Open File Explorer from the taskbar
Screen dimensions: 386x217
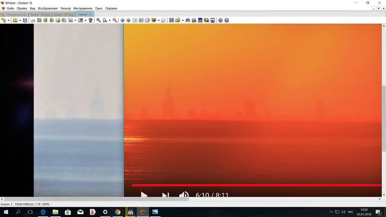click(x=55, y=212)
